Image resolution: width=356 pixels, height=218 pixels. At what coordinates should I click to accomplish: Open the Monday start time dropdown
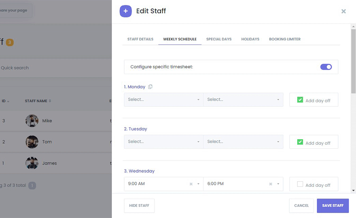163,99
